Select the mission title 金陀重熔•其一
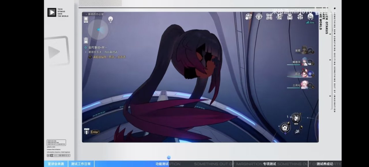 click(98, 47)
